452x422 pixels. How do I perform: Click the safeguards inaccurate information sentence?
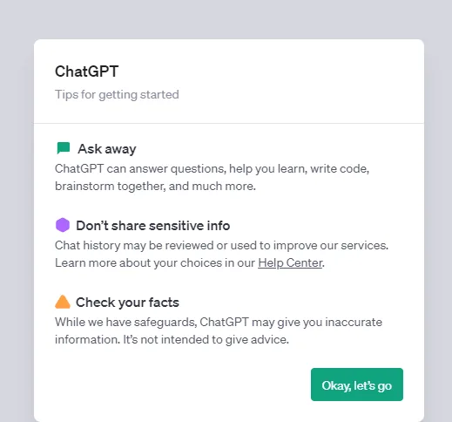click(x=219, y=322)
